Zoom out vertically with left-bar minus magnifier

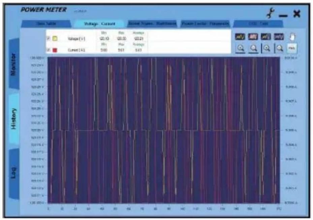click(x=279, y=48)
